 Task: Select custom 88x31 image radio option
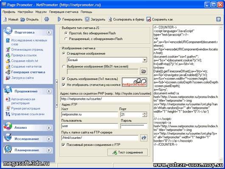(64, 67)
